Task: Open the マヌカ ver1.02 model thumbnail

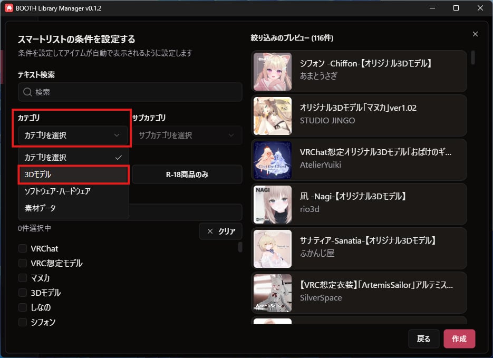Action: 272,116
